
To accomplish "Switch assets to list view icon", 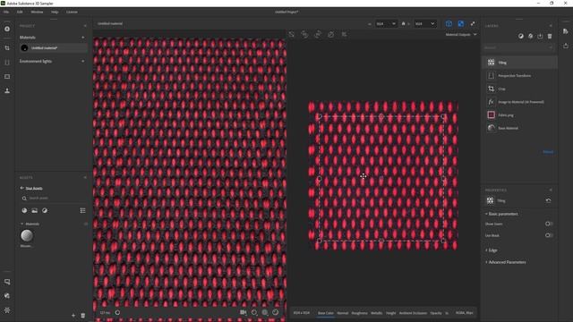I will (x=83, y=211).
